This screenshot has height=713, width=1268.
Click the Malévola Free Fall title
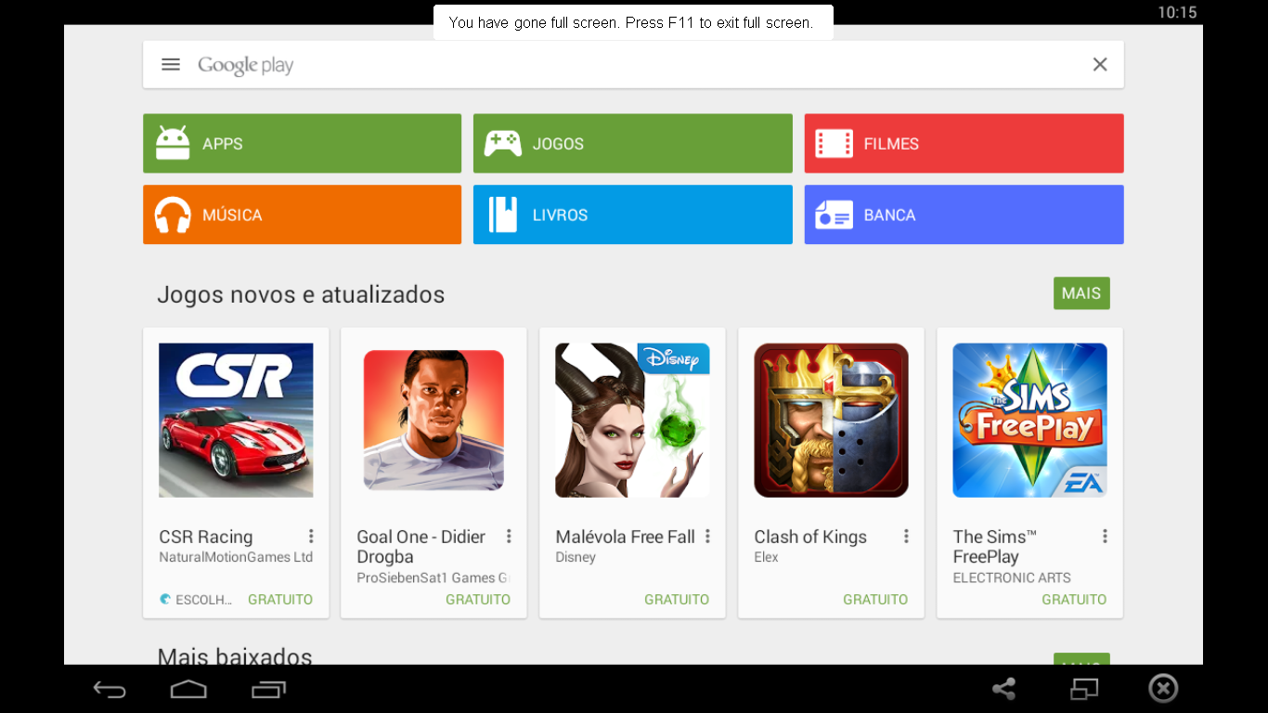coord(626,537)
